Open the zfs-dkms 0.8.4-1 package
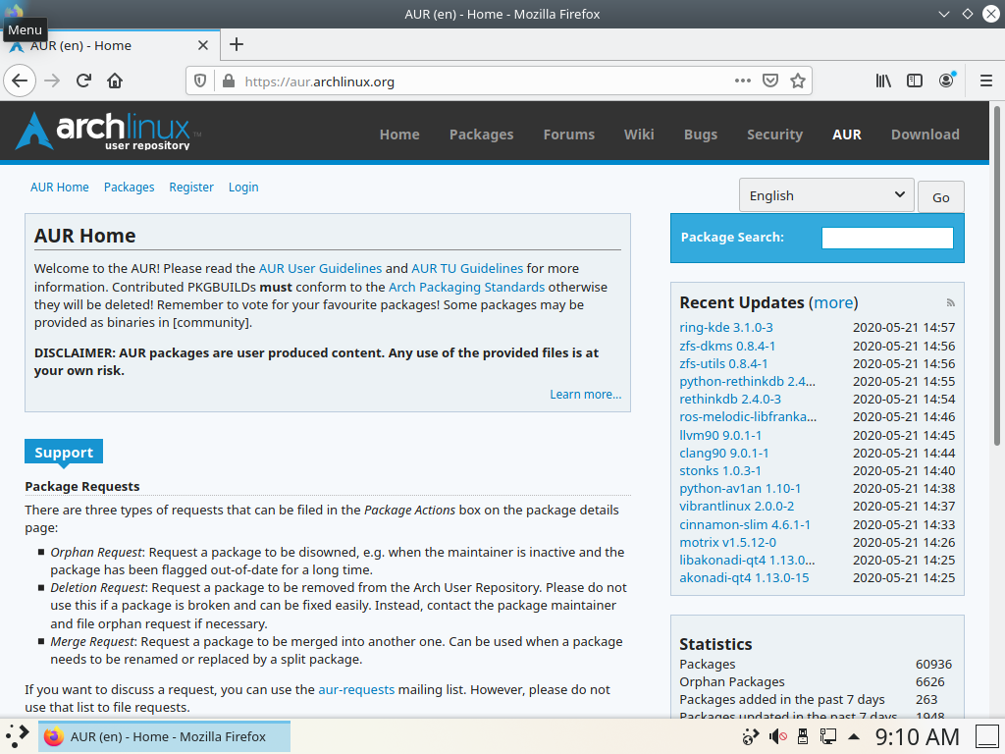The image size is (1005, 754). tap(727, 347)
